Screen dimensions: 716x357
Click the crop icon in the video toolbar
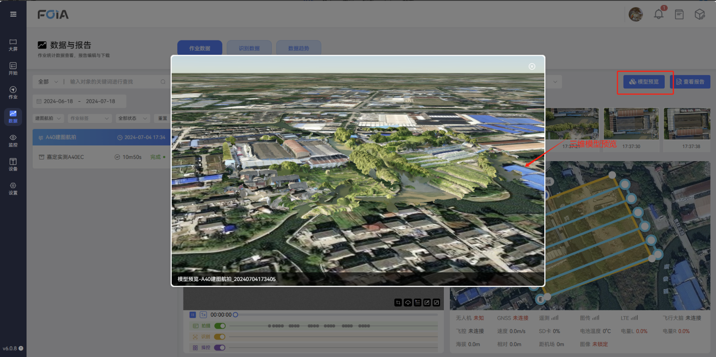[398, 303]
